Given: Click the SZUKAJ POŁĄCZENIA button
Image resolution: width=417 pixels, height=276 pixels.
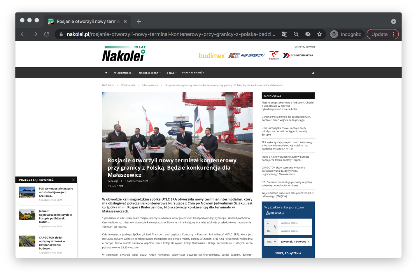Looking at the screenshot, I should (288, 253).
